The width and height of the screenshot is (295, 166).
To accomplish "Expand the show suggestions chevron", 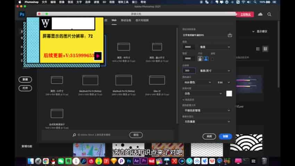I will (x=253, y=32).
